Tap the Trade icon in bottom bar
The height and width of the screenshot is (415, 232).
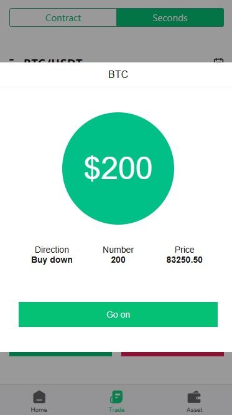116,397
